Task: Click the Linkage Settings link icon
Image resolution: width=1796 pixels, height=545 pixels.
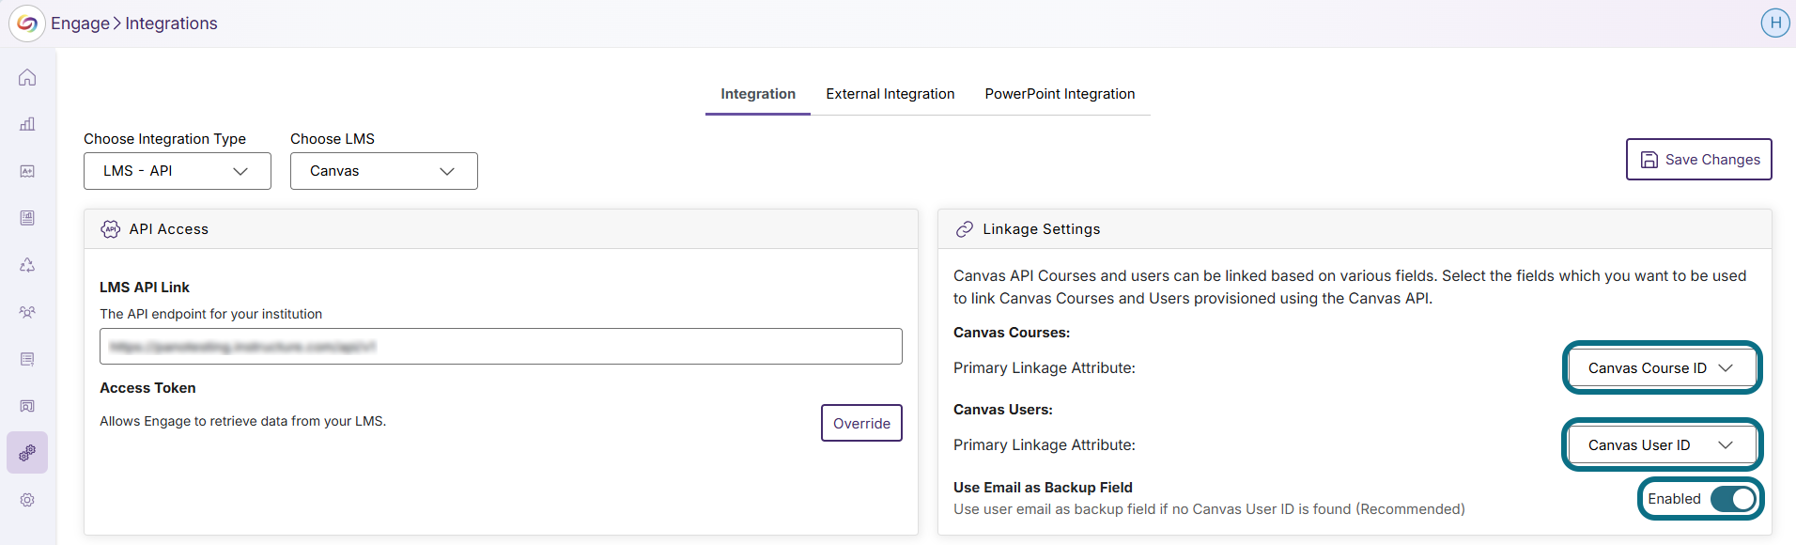Action: tap(964, 229)
